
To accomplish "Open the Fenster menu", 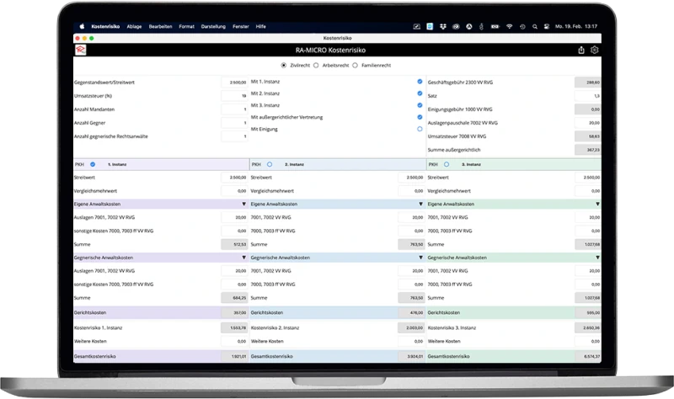I will pyautogui.click(x=241, y=26).
